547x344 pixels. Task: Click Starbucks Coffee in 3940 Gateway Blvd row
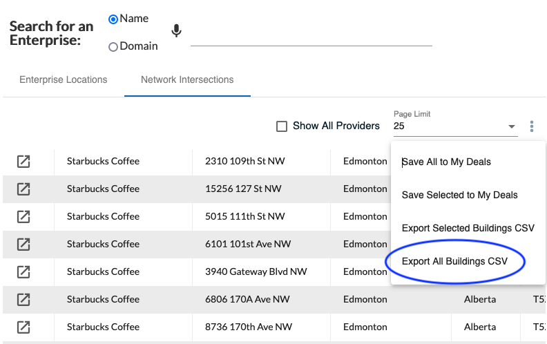[x=103, y=271]
